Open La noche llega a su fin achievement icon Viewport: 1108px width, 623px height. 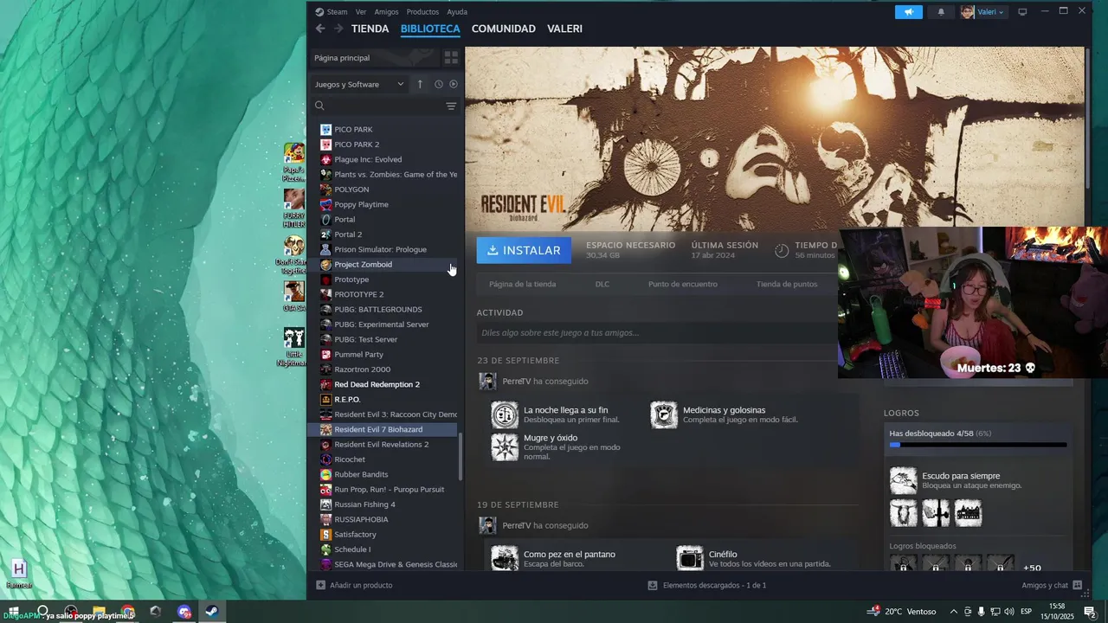pos(505,414)
